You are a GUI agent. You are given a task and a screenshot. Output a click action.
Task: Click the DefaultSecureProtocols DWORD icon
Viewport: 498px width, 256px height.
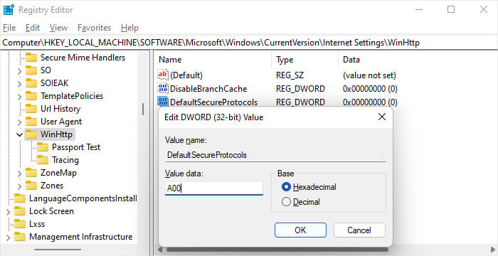tap(163, 102)
